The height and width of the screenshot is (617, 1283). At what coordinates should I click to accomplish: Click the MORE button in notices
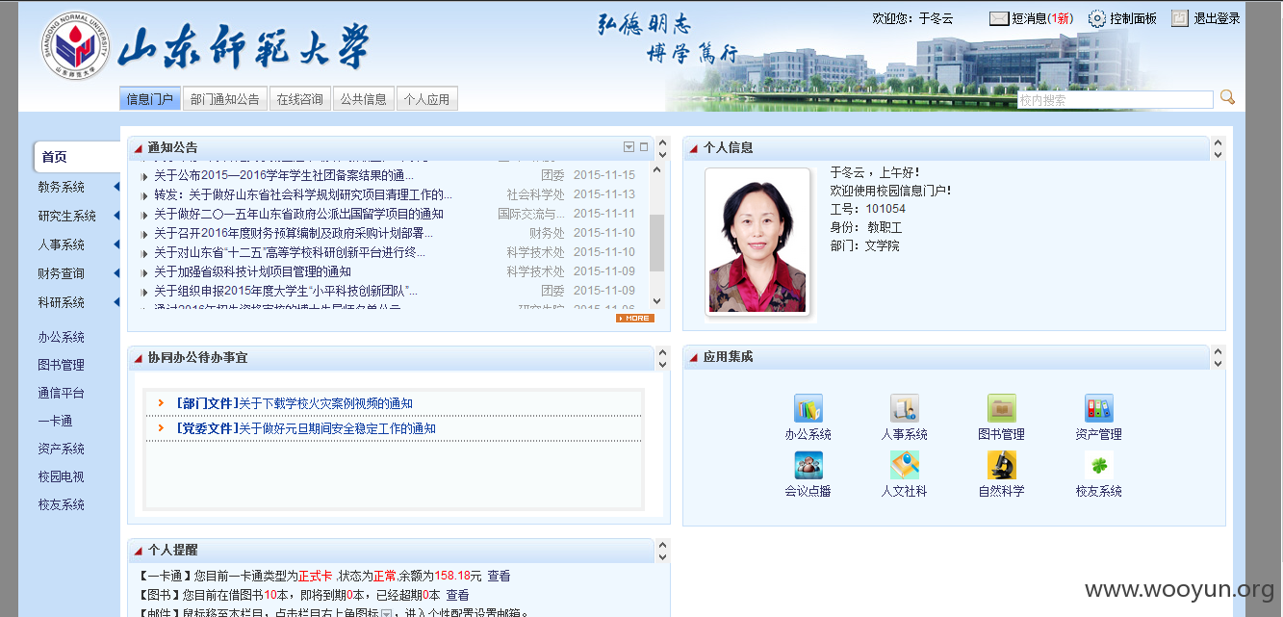(x=635, y=318)
